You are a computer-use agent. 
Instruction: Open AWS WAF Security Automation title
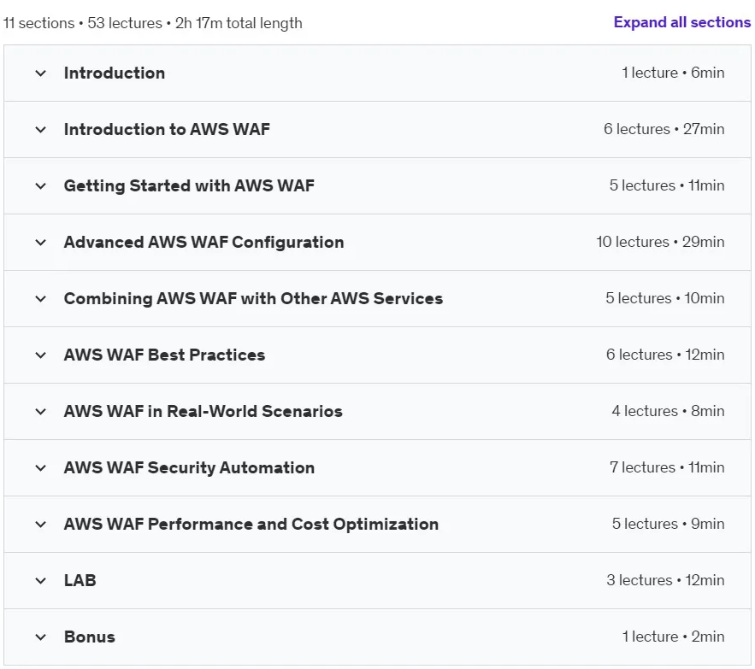[189, 468]
